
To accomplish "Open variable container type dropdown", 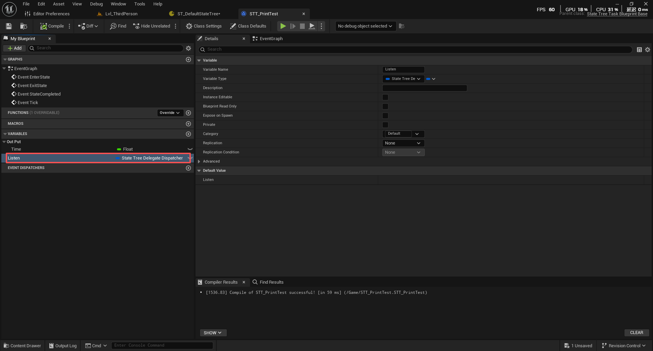I will 431,79.
